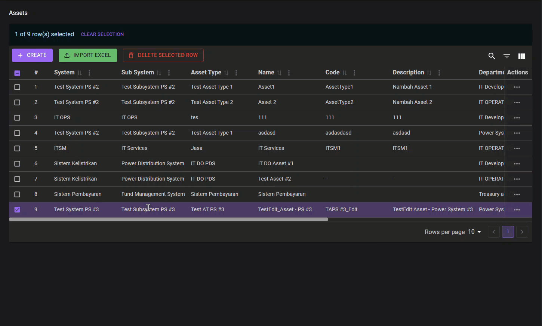Open the Name column options menu

pos(289,73)
